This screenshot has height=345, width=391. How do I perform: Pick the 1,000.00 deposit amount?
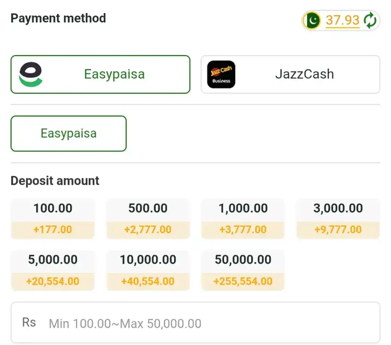coord(243,219)
